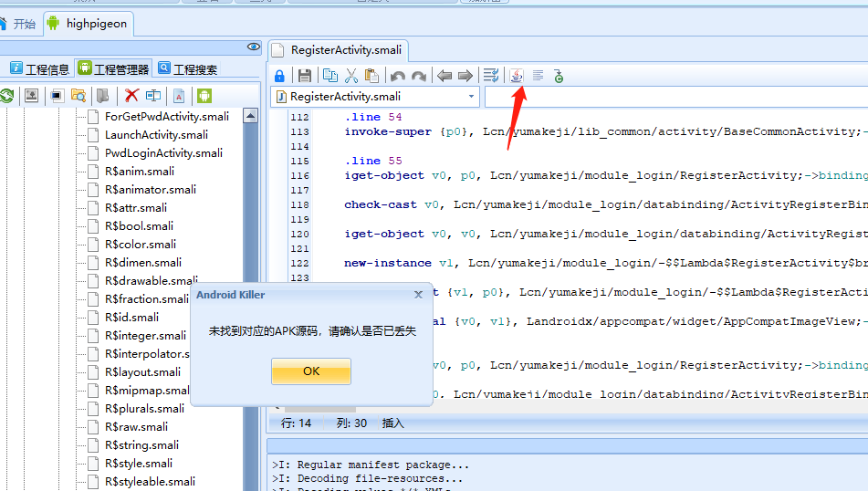Click the green Android icon in project toolbar

coord(204,95)
